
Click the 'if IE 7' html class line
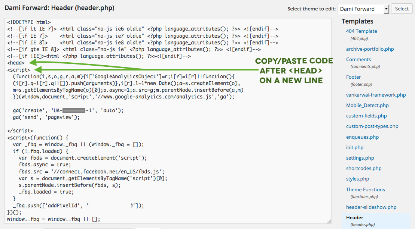[143, 36]
